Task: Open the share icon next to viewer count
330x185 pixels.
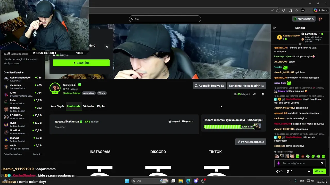Action: click(254, 94)
